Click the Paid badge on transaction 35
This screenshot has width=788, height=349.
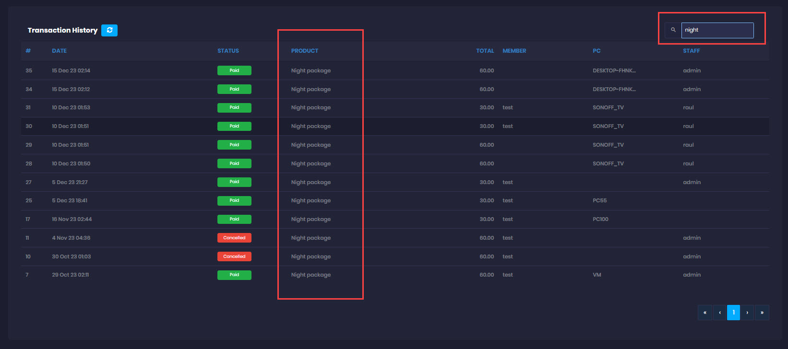tap(234, 70)
